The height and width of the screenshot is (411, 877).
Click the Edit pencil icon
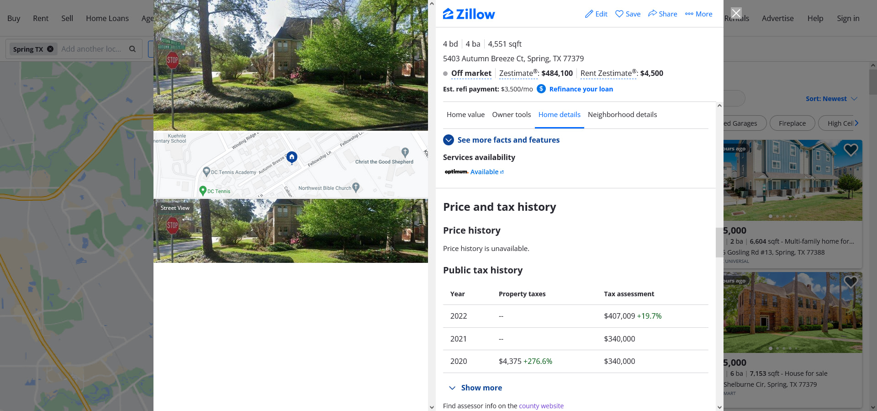click(589, 14)
